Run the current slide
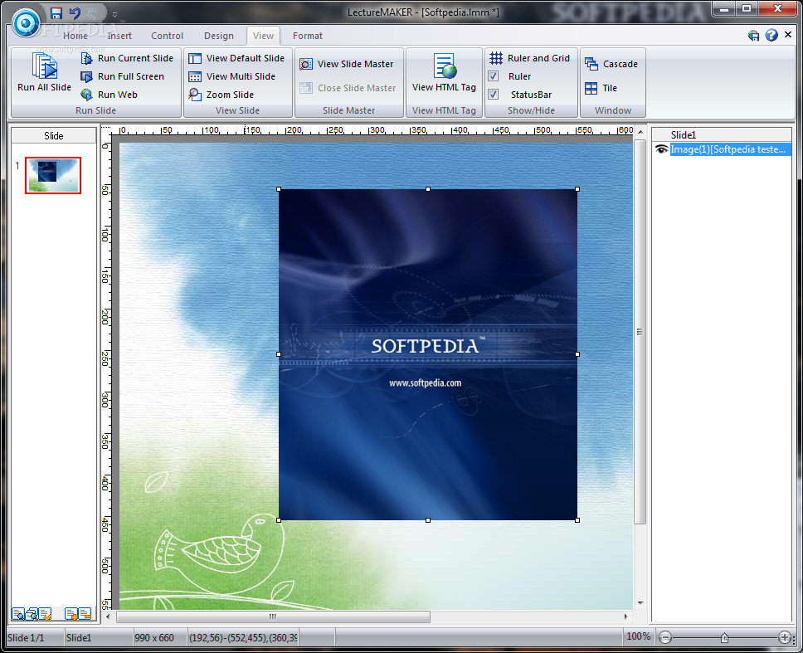This screenshot has height=653, width=803. [127, 58]
